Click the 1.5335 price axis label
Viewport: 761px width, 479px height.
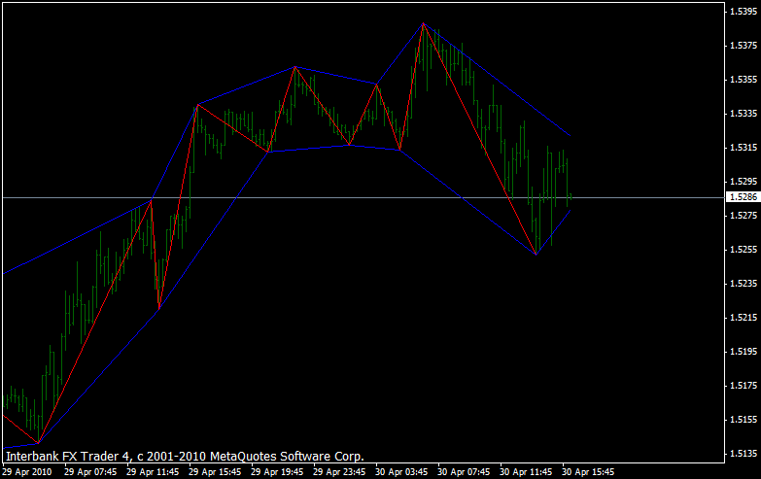[744, 113]
